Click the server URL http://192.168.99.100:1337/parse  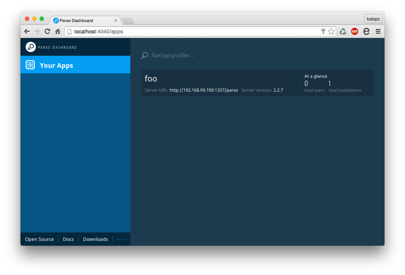tap(204, 90)
